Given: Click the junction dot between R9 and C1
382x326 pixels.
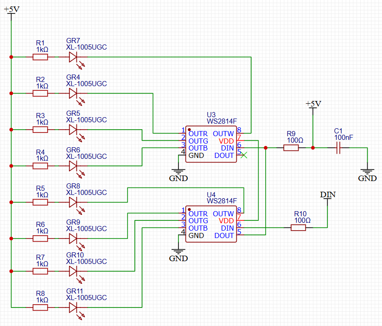Looking at the screenshot, I should click(313, 148).
